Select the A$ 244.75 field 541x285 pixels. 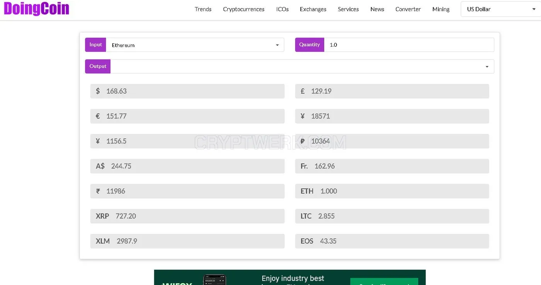coord(187,166)
